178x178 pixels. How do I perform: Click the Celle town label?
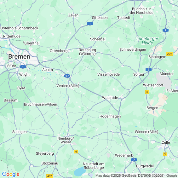coord(166,142)
